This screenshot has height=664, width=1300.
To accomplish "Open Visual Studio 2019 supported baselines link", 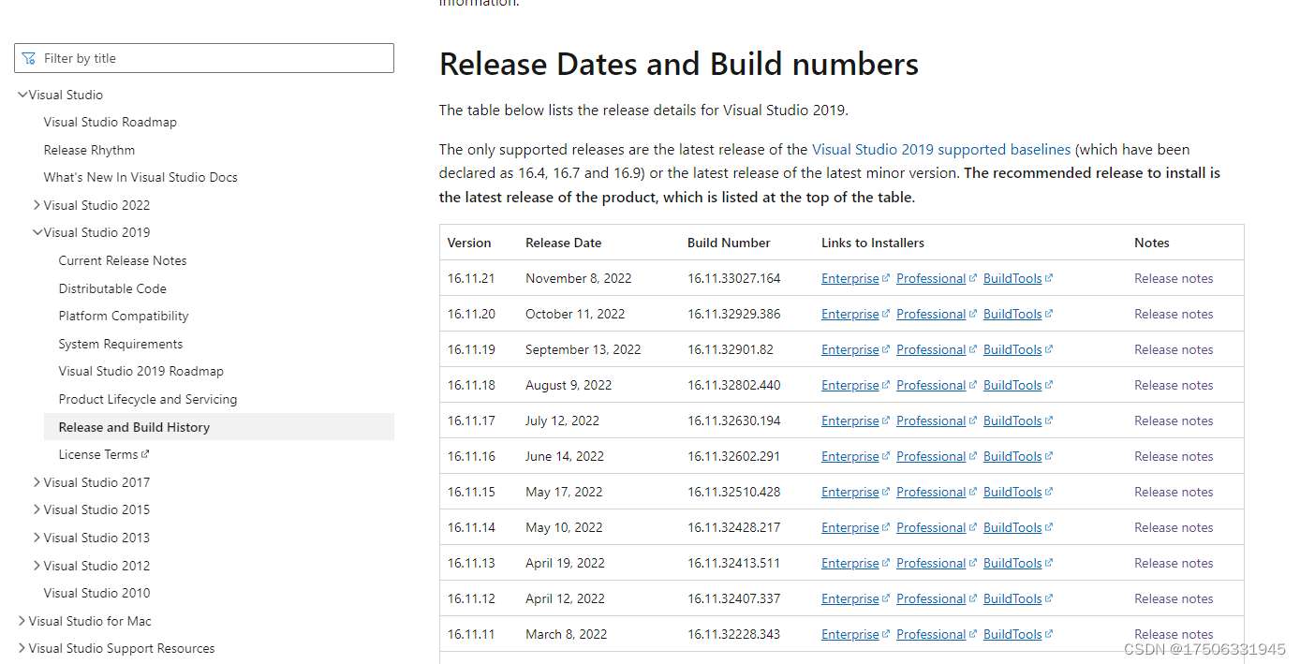I will 941,149.
